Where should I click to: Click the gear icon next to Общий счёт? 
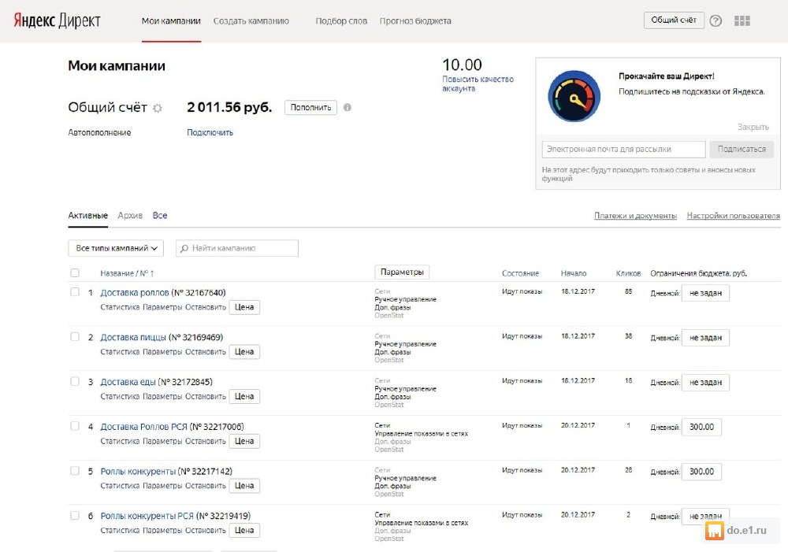pos(158,108)
